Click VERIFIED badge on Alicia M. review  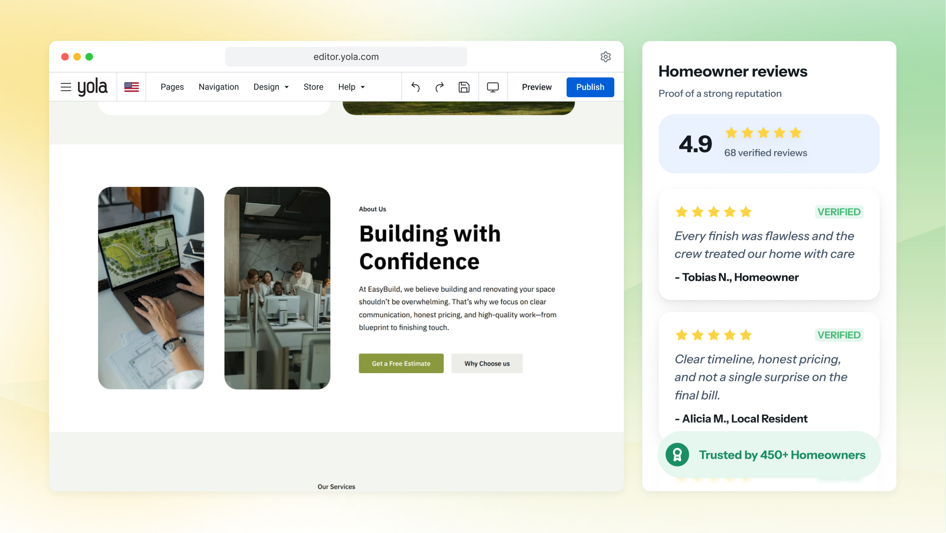point(839,335)
